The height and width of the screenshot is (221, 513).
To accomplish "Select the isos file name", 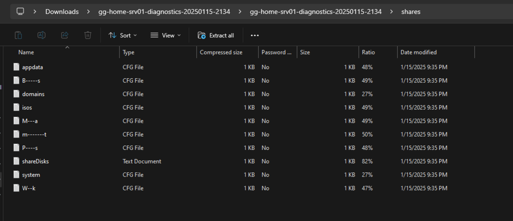I will 27,107.
